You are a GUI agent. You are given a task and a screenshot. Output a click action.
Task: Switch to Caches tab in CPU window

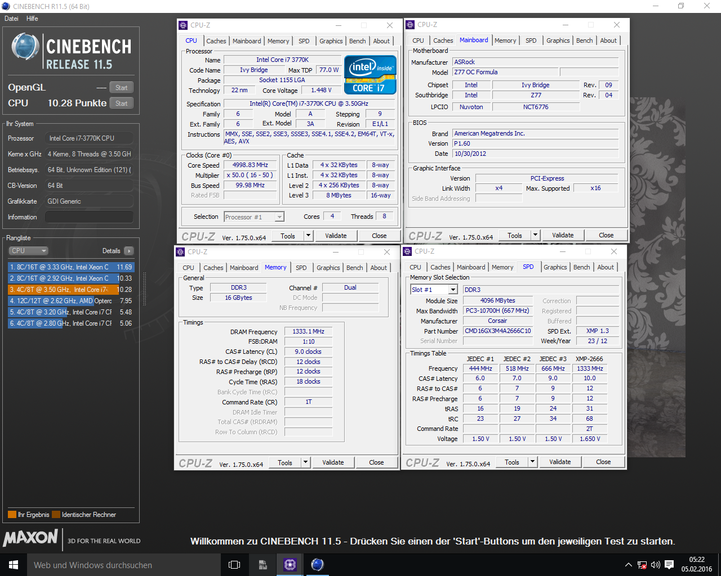pyautogui.click(x=216, y=41)
